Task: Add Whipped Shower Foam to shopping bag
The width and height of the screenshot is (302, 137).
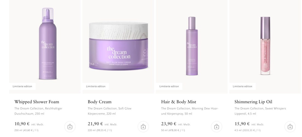Action: [x=70, y=127]
